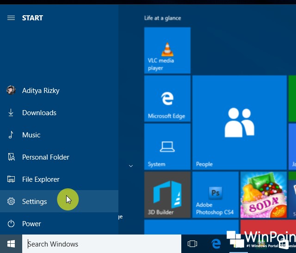Open Personal Folder in the Start list
This screenshot has width=296, height=253.
(x=59, y=157)
